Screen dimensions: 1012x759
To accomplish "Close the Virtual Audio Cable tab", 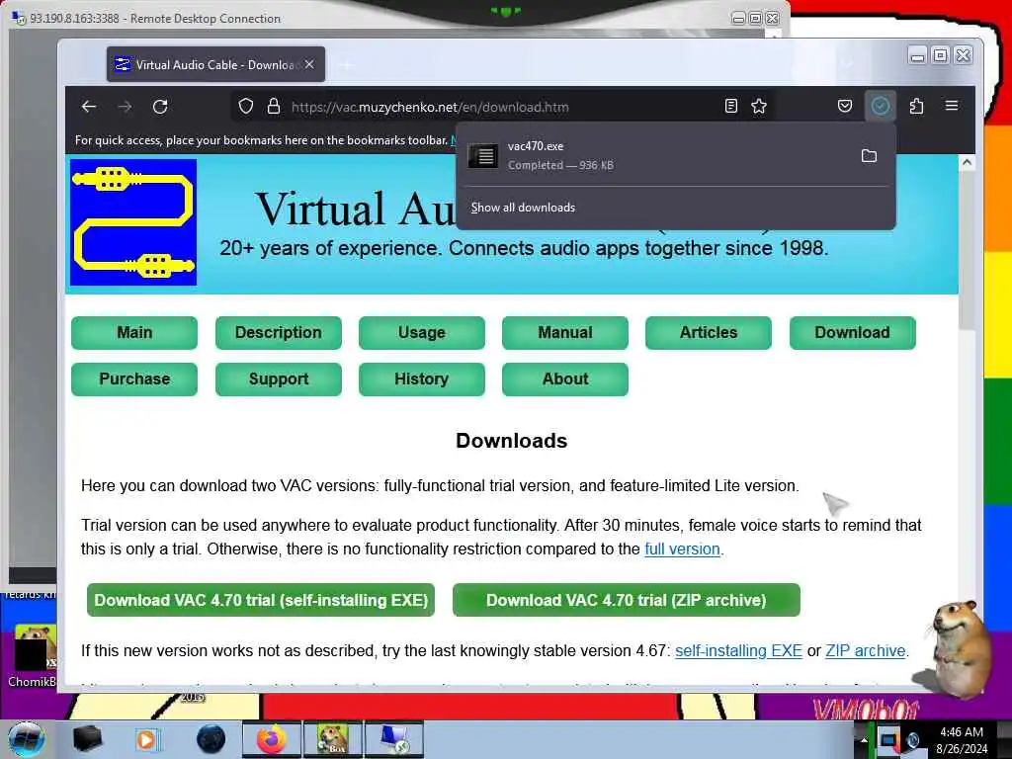I will click(309, 64).
